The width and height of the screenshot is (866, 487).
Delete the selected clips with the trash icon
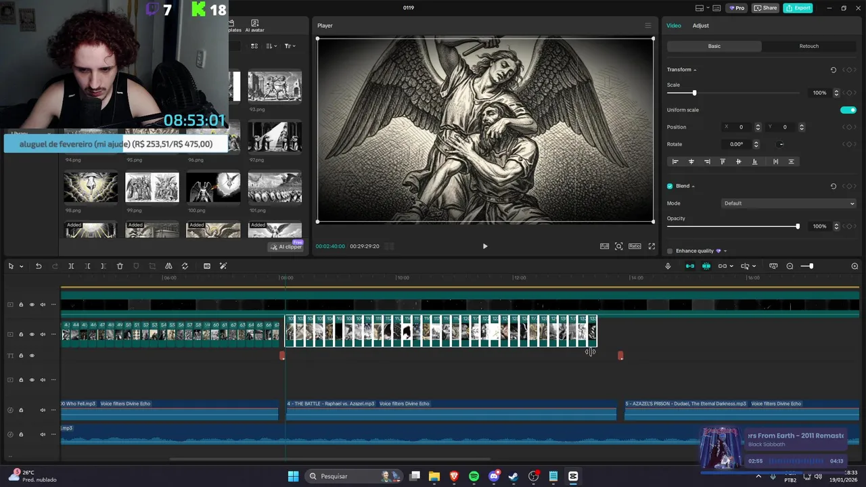pos(120,266)
